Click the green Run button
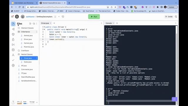 click(94, 16)
